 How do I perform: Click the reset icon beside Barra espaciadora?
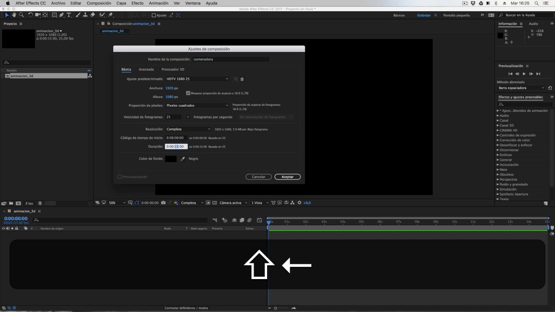pos(550,88)
